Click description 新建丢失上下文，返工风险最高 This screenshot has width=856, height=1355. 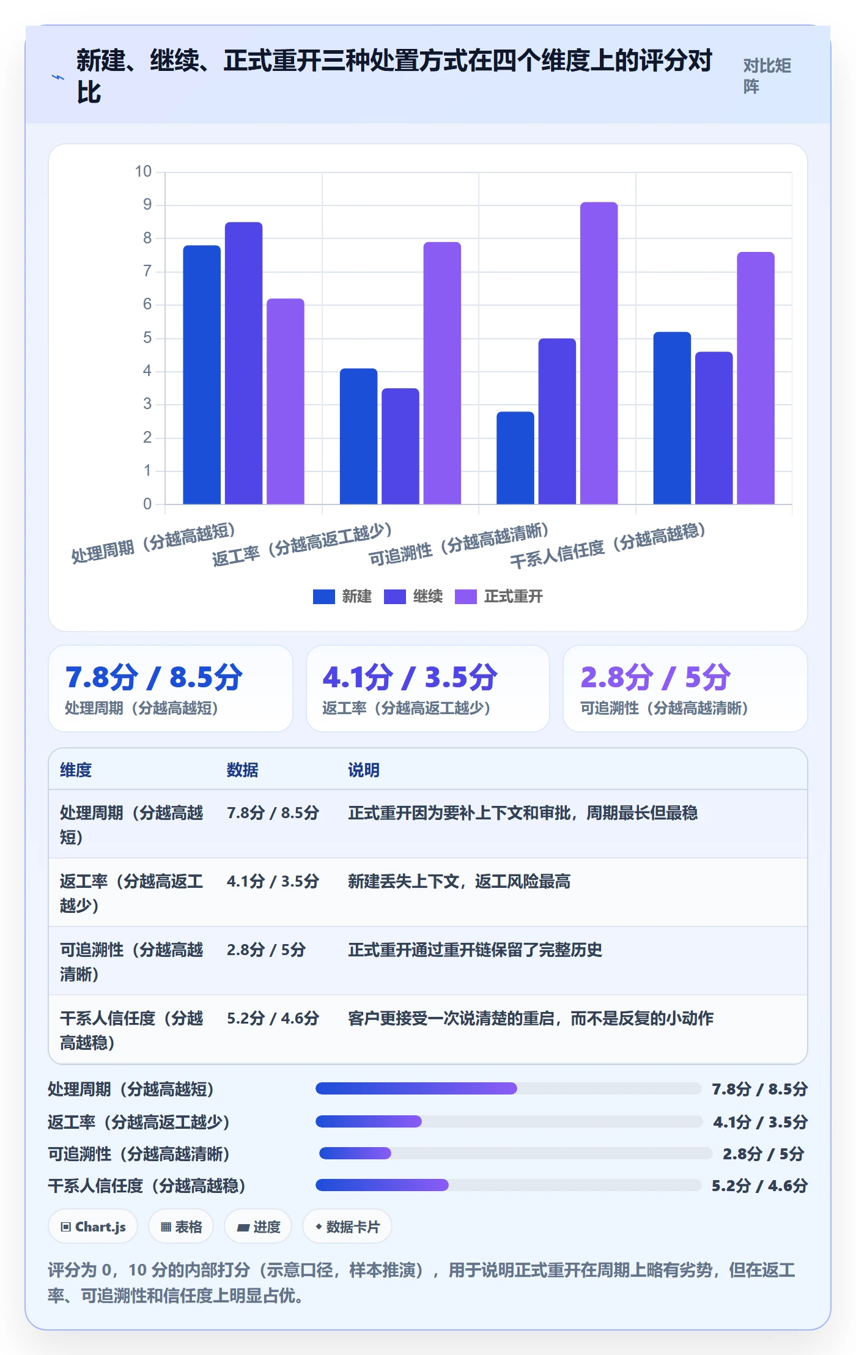coord(459,881)
